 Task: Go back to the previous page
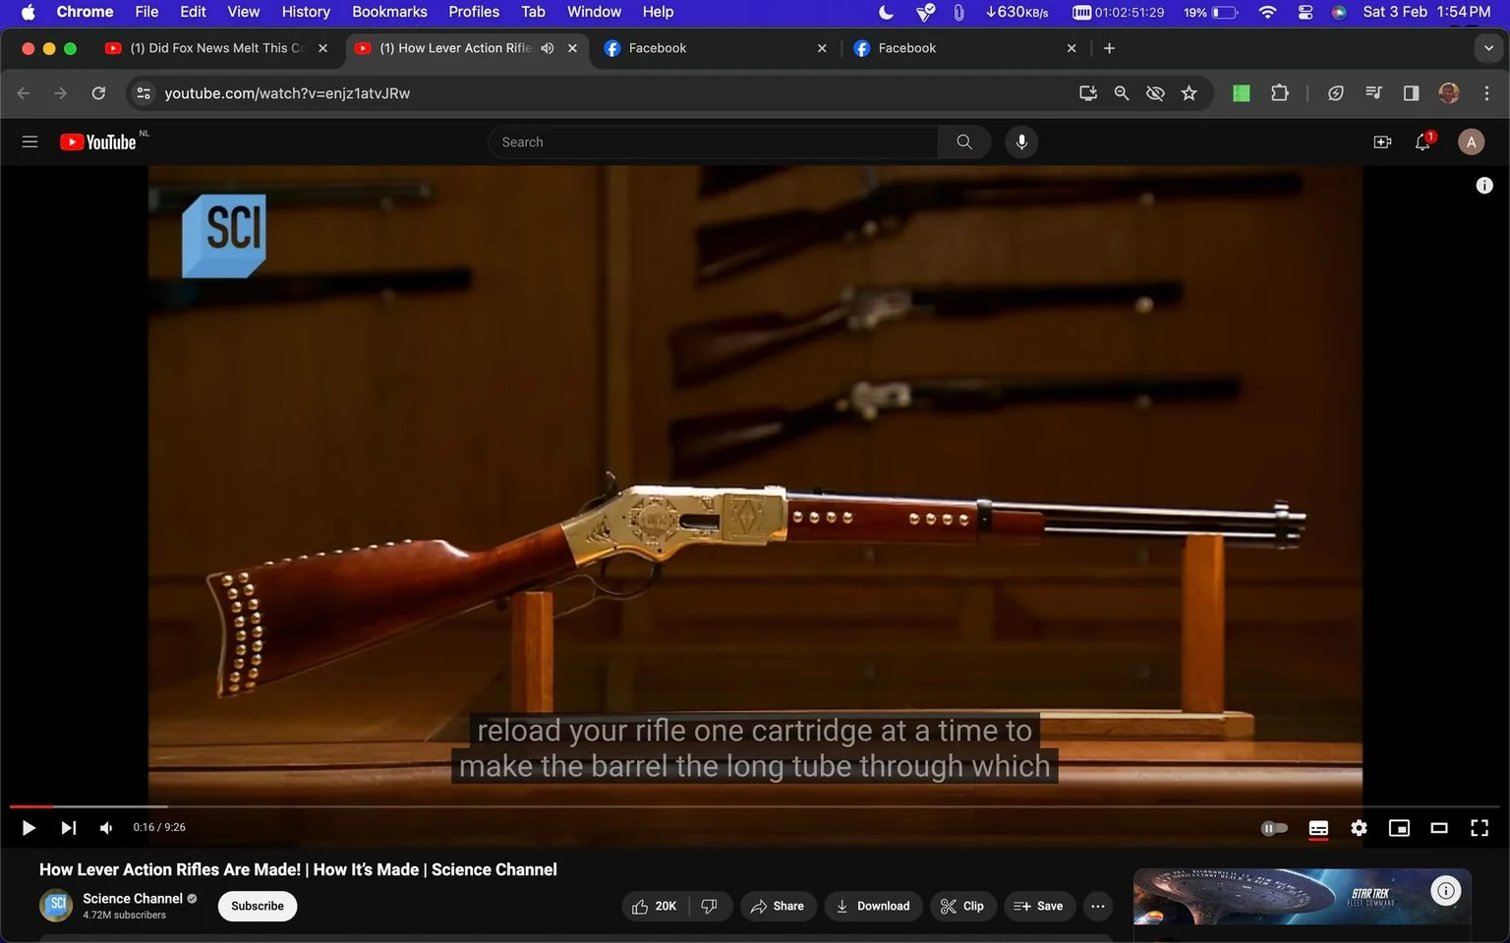pyautogui.click(x=24, y=93)
